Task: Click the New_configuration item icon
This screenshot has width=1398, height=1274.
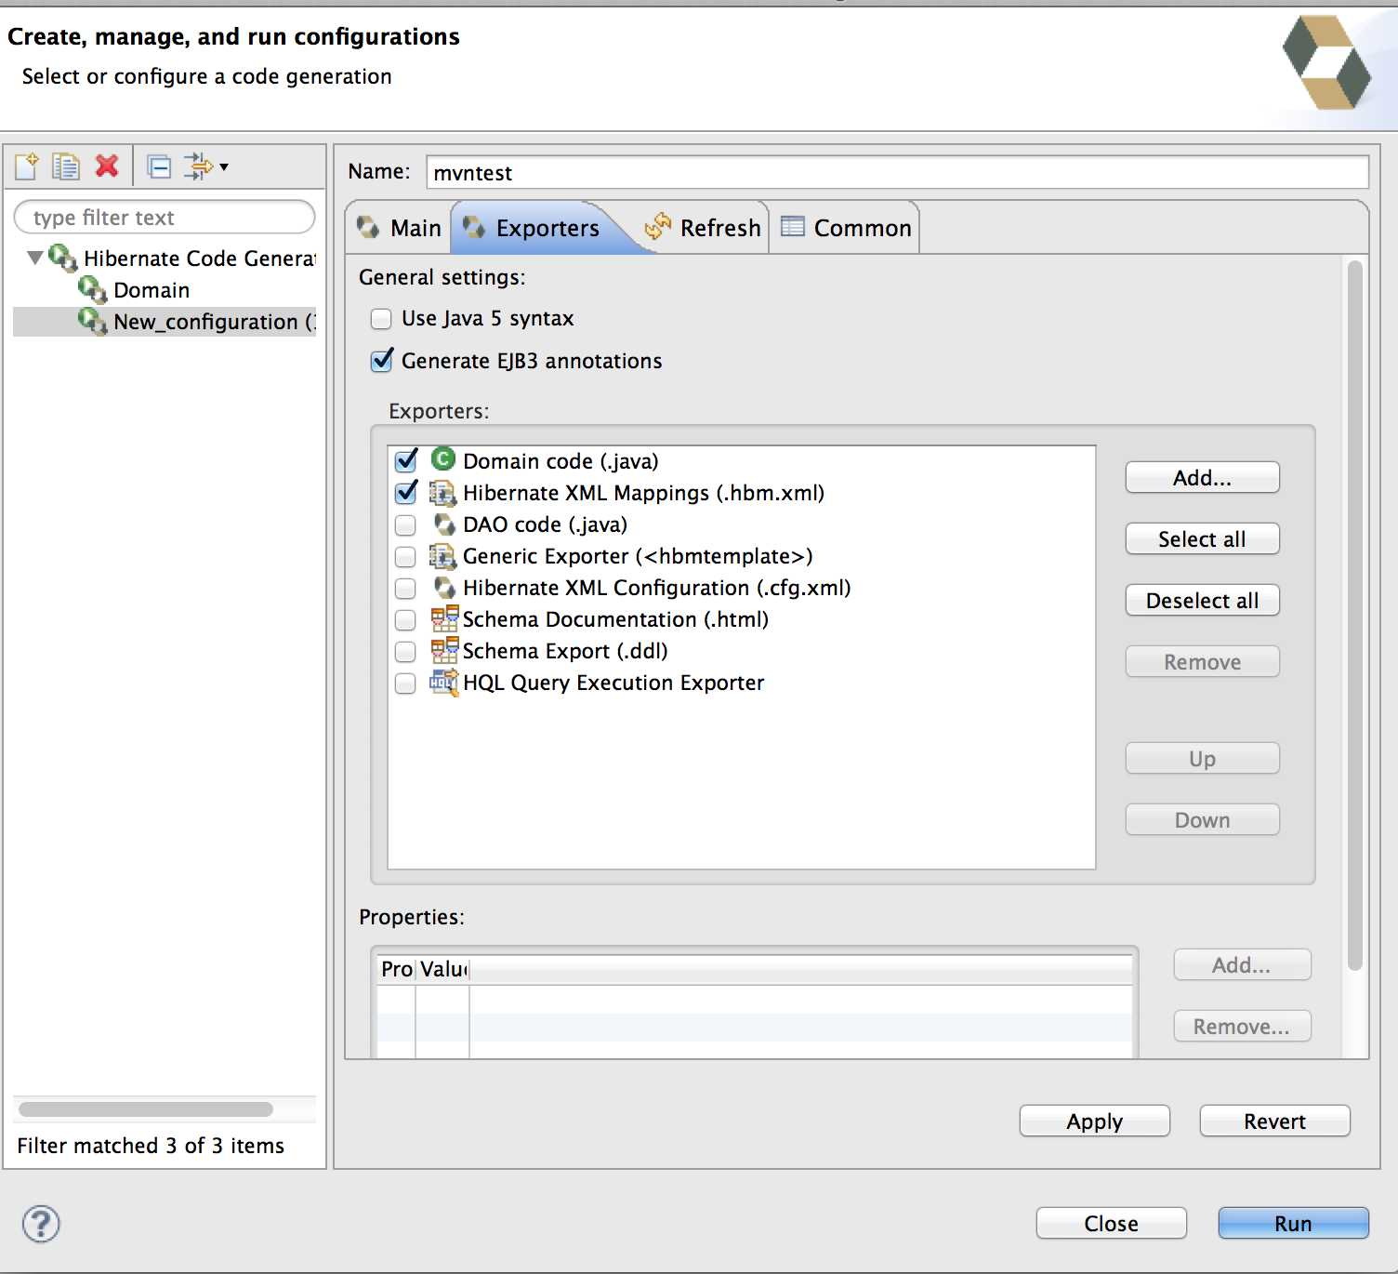Action: tap(93, 321)
